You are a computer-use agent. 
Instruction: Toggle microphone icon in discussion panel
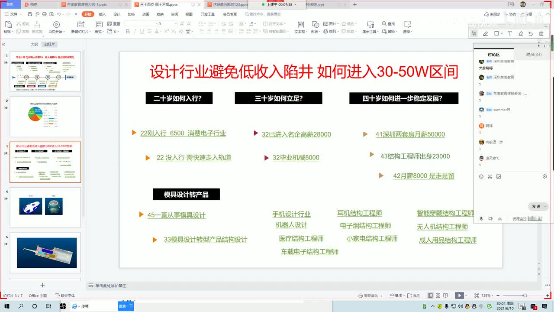[x=481, y=219]
